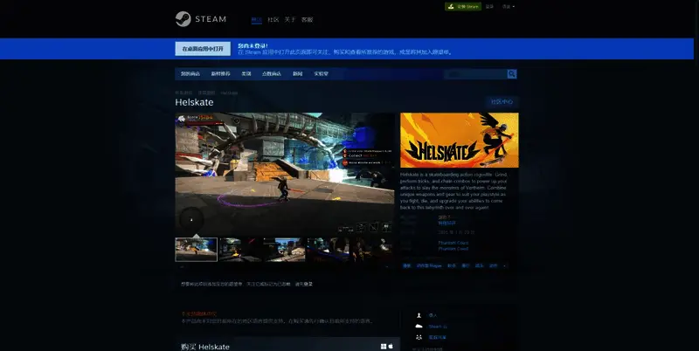The image size is (699, 351).
Task: Click the search magnifier icon
Action: point(512,74)
